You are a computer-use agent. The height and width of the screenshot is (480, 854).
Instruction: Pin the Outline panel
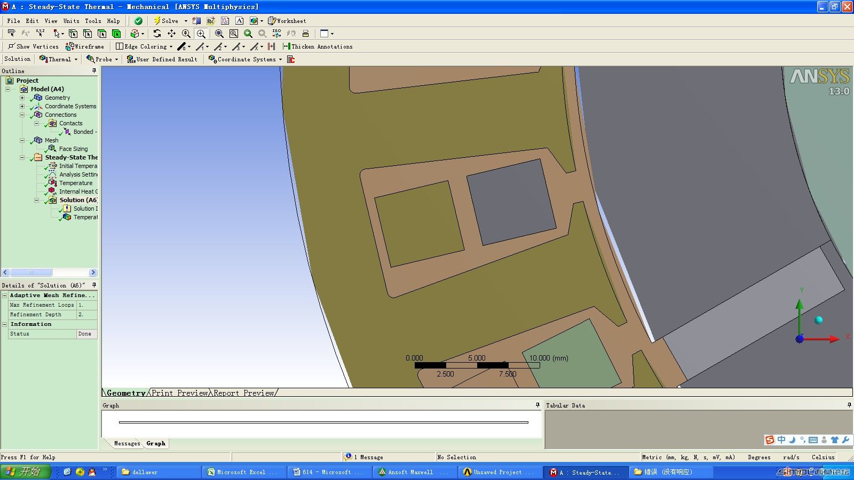94,70
